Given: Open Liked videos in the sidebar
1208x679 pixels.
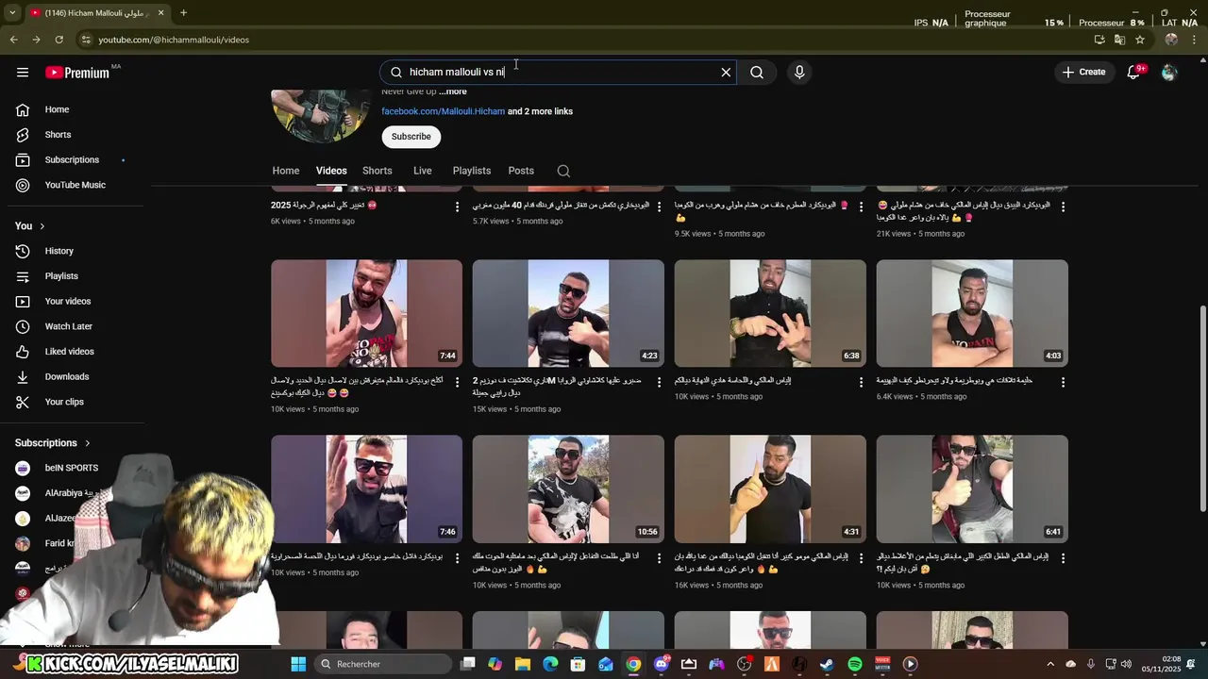Looking at the screenshot, I should click(x=71, y=352).
